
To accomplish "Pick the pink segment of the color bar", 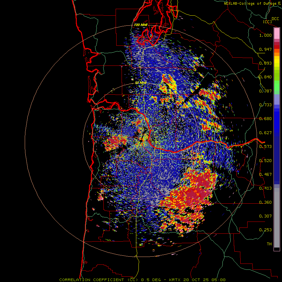I will point(277,34).
